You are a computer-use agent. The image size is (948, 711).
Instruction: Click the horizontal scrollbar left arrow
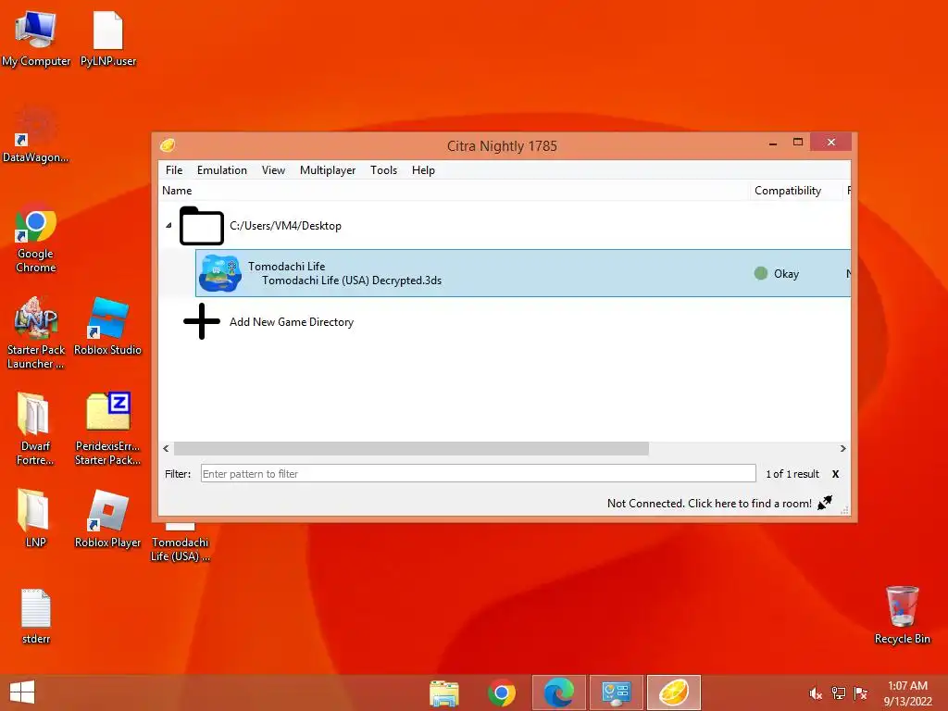coord(167,449)
